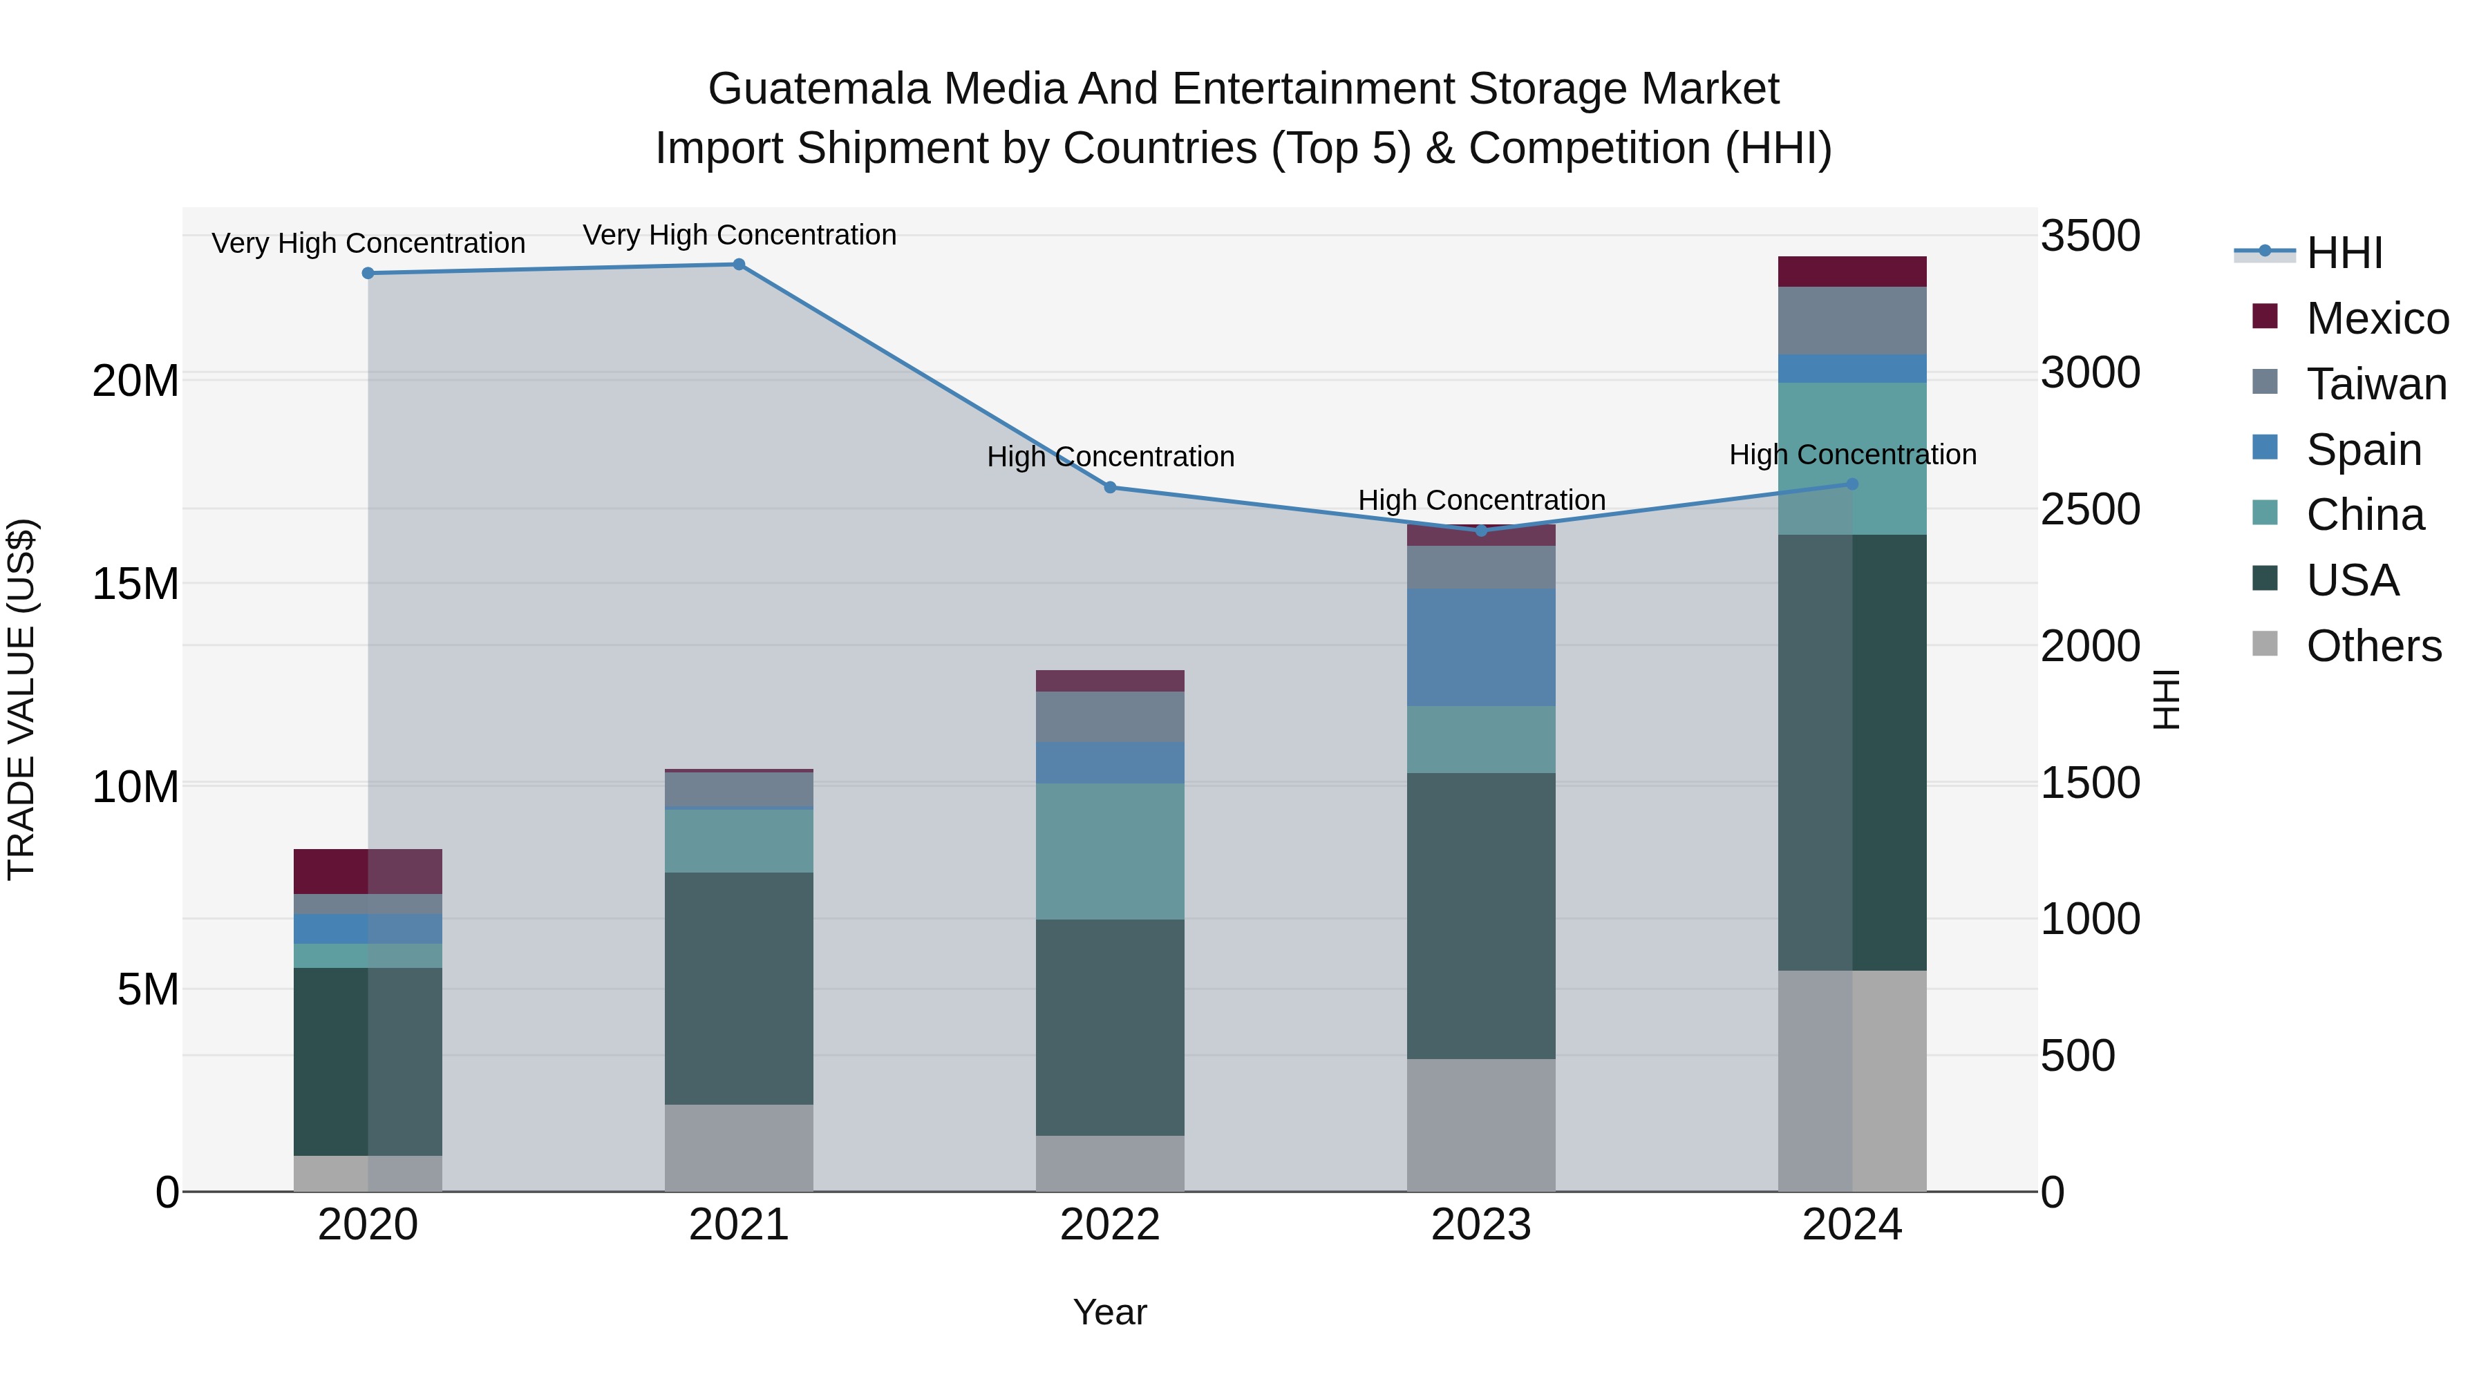Toggle Mexico series via legend label
This screenshot has height=1399, width=2488.
tap(2378, 318)
